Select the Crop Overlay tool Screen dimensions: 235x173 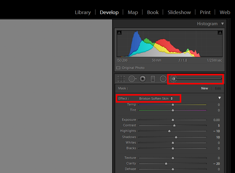[x=121, y=79]
